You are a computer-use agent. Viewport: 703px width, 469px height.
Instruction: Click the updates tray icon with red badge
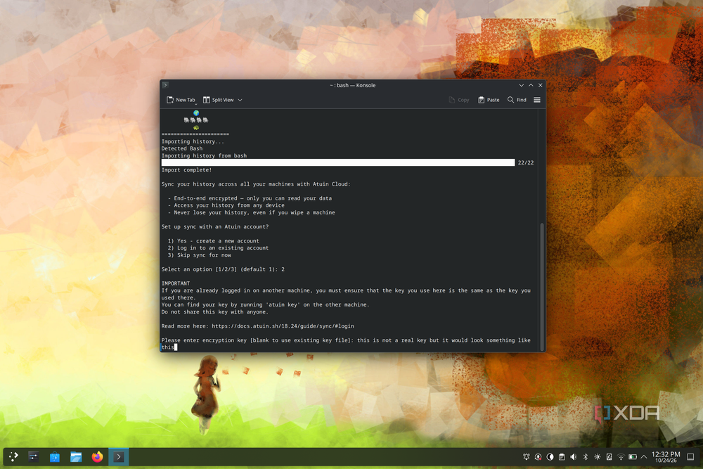click(538, 457)
